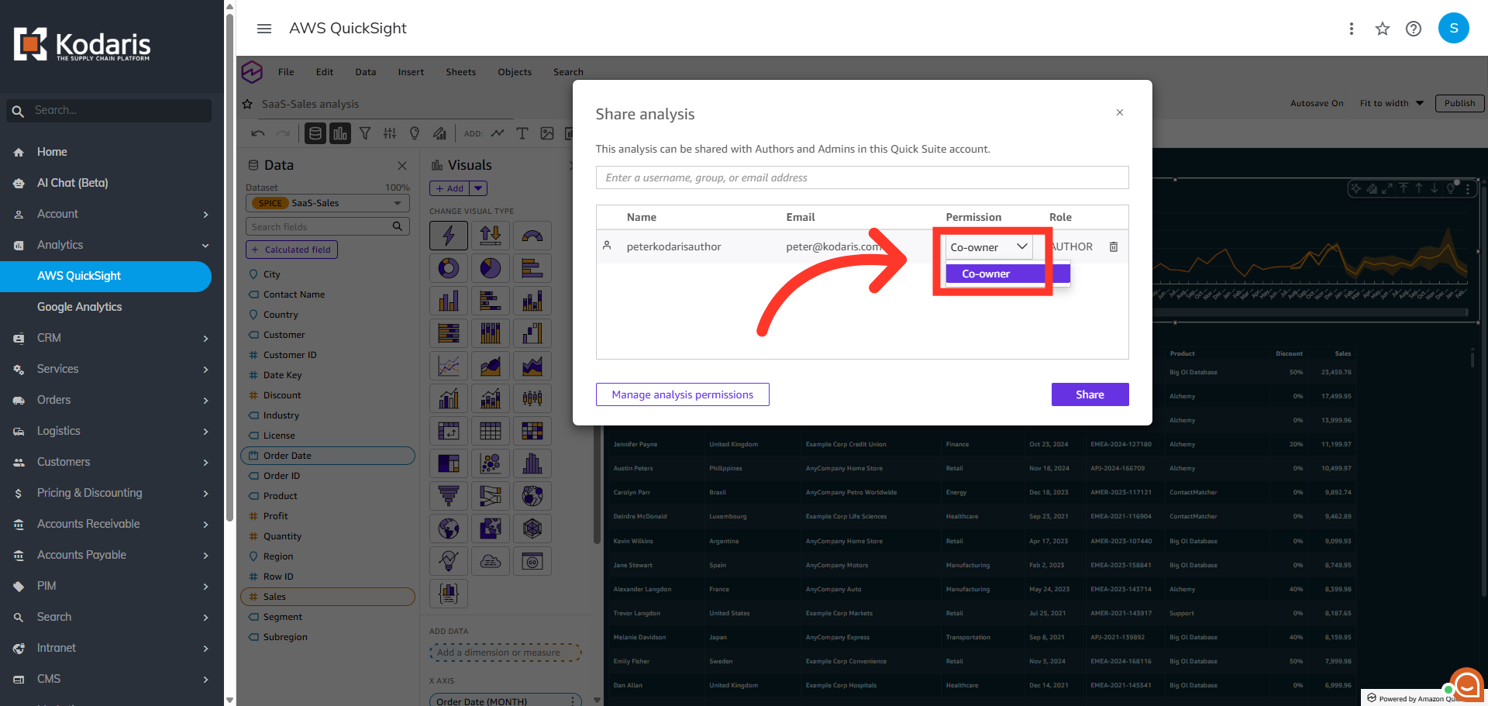Go to Google Analytics in sidebar
This screenshot has width=1488, height=706.
pyautogui.click(x=80, y=307)
